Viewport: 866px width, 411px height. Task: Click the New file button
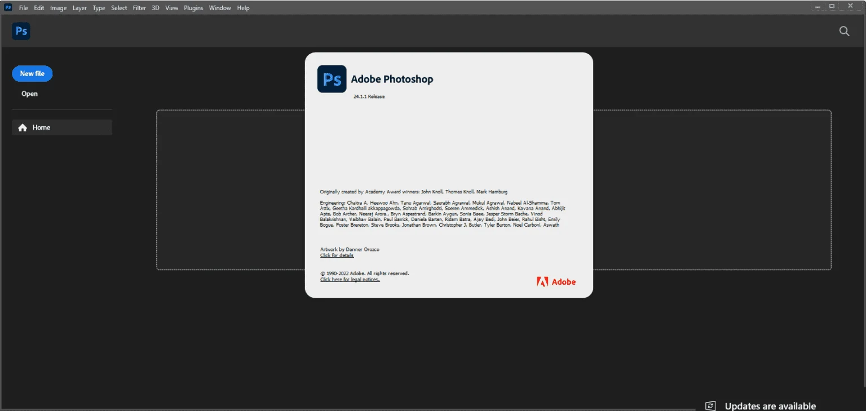pos(32,73)
